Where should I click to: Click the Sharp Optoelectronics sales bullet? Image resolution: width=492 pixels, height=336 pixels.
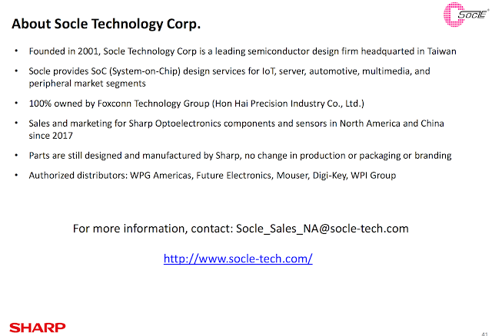click(x=236, y=130)
